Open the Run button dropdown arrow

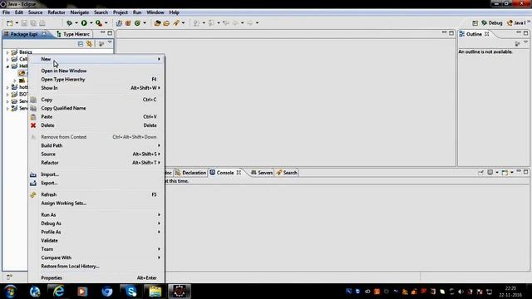point(91,23)
